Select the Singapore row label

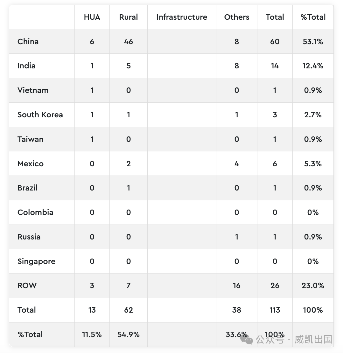point(36,261)
